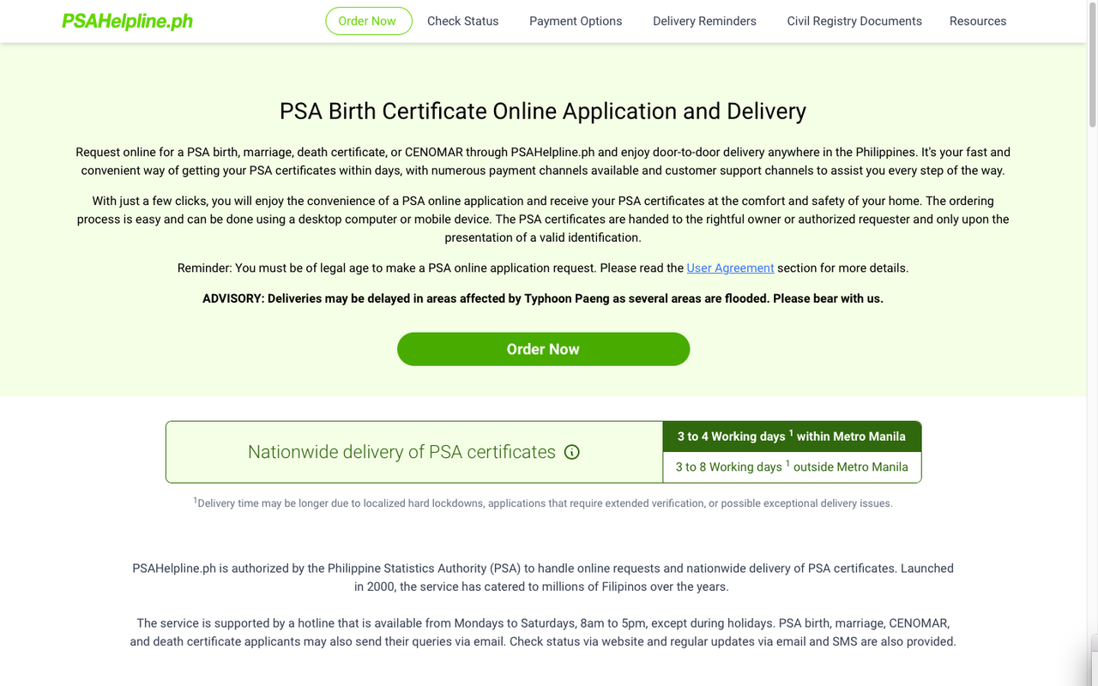Open the Delivery Reminders menu item
The width and height of the screenshot is (1098, 686).
point(704,21)
